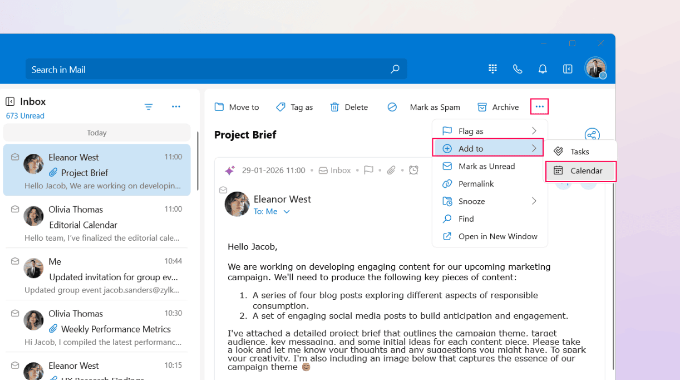680x380 pixels.
Task: Toggle read status on Olivia Thomas Editorial Calendar
Action: coord(15,210)
